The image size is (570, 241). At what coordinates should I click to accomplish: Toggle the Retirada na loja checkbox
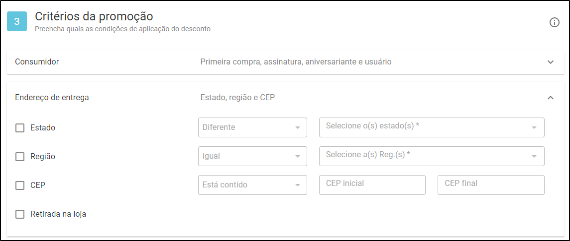click(20, 214)
